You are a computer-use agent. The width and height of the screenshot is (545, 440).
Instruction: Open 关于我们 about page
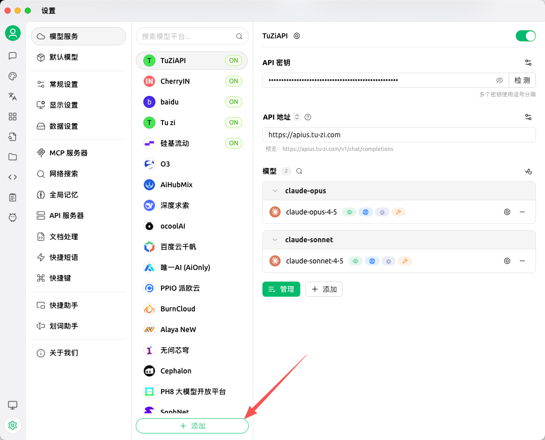pos(79,353)
